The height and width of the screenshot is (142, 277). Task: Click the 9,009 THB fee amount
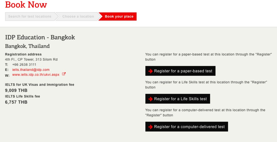click(16, 91)
